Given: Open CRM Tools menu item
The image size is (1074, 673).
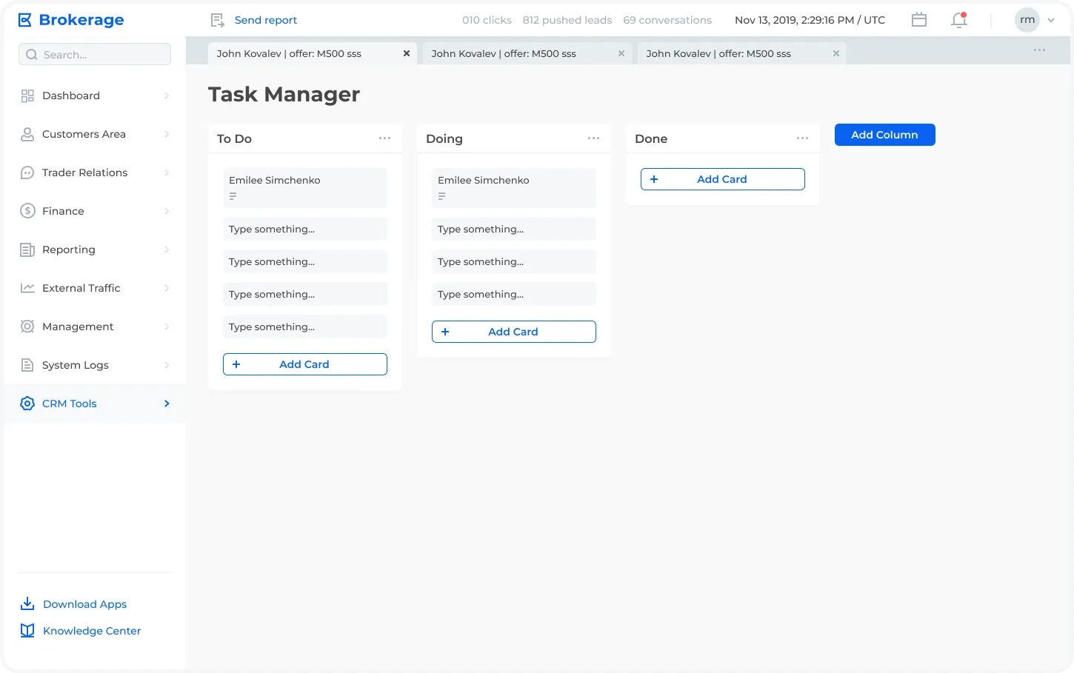Looking at the screenshot, I should [95, 404].
